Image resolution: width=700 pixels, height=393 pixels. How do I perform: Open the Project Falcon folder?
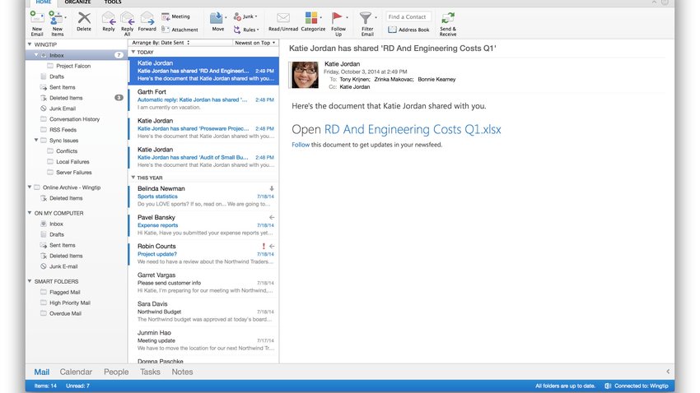point(73,66)
